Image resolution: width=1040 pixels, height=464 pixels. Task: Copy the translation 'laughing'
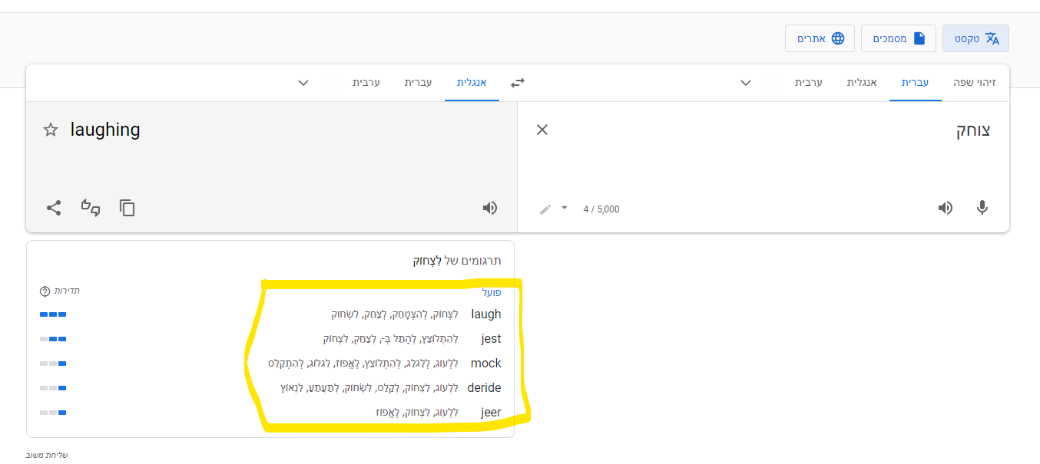(126, 208)
